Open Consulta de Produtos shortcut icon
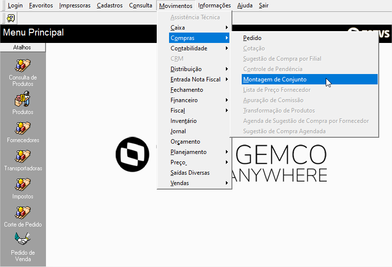 (23, 66)
